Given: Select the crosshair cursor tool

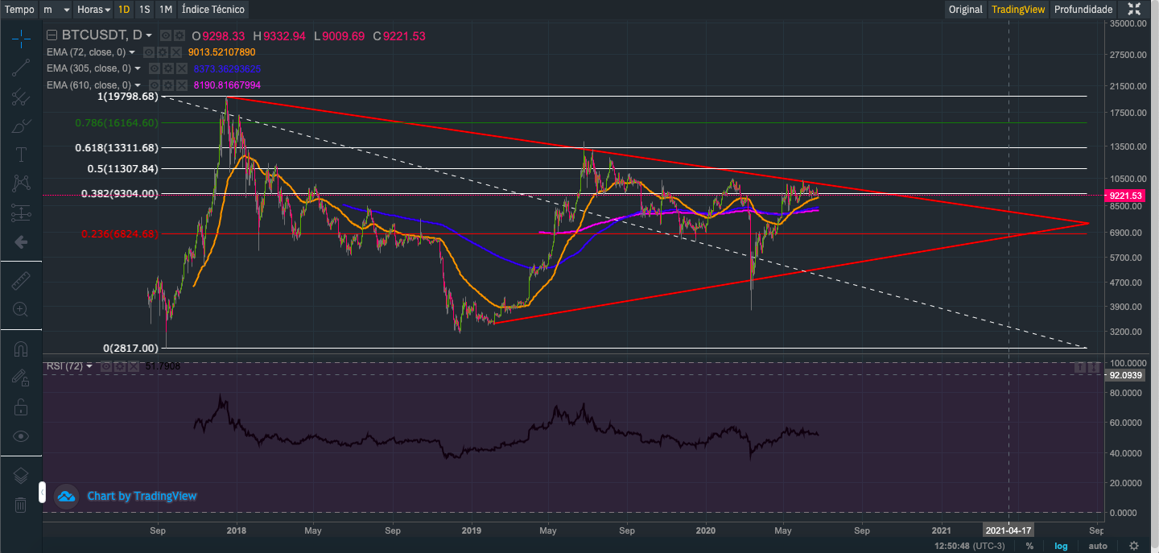Looking at the screenshot, I should pyautogui.click(x=21, y=38).
